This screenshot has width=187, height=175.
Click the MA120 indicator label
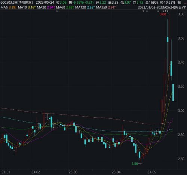point(80,7)
